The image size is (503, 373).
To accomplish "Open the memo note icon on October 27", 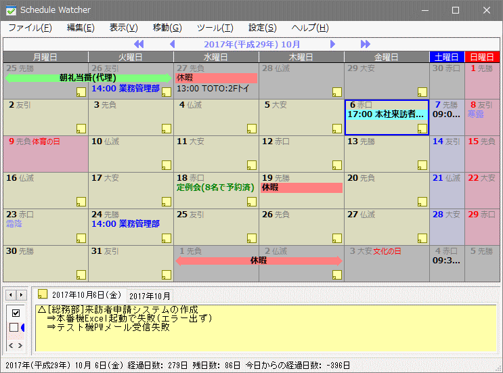I will click(x=422, y=238).
